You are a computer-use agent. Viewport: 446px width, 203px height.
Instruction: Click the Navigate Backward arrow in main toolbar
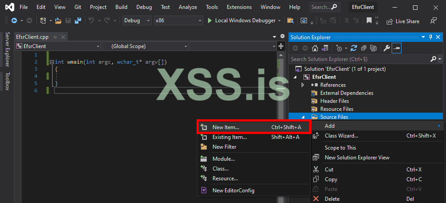[14, 20]
